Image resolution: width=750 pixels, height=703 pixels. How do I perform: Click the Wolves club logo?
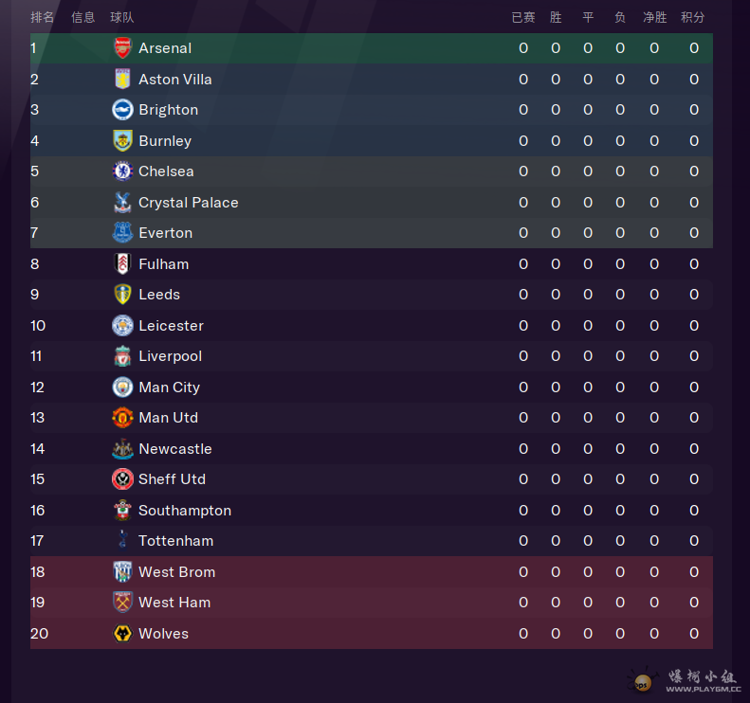point(122,634)
